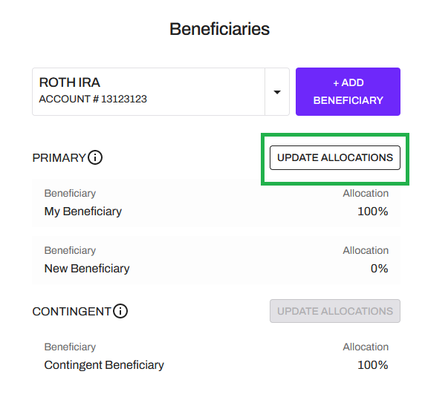Screen dimensions: 425x406
Task: Click the Beneficiary label above New Beneficiary
Action: point(70,250)
